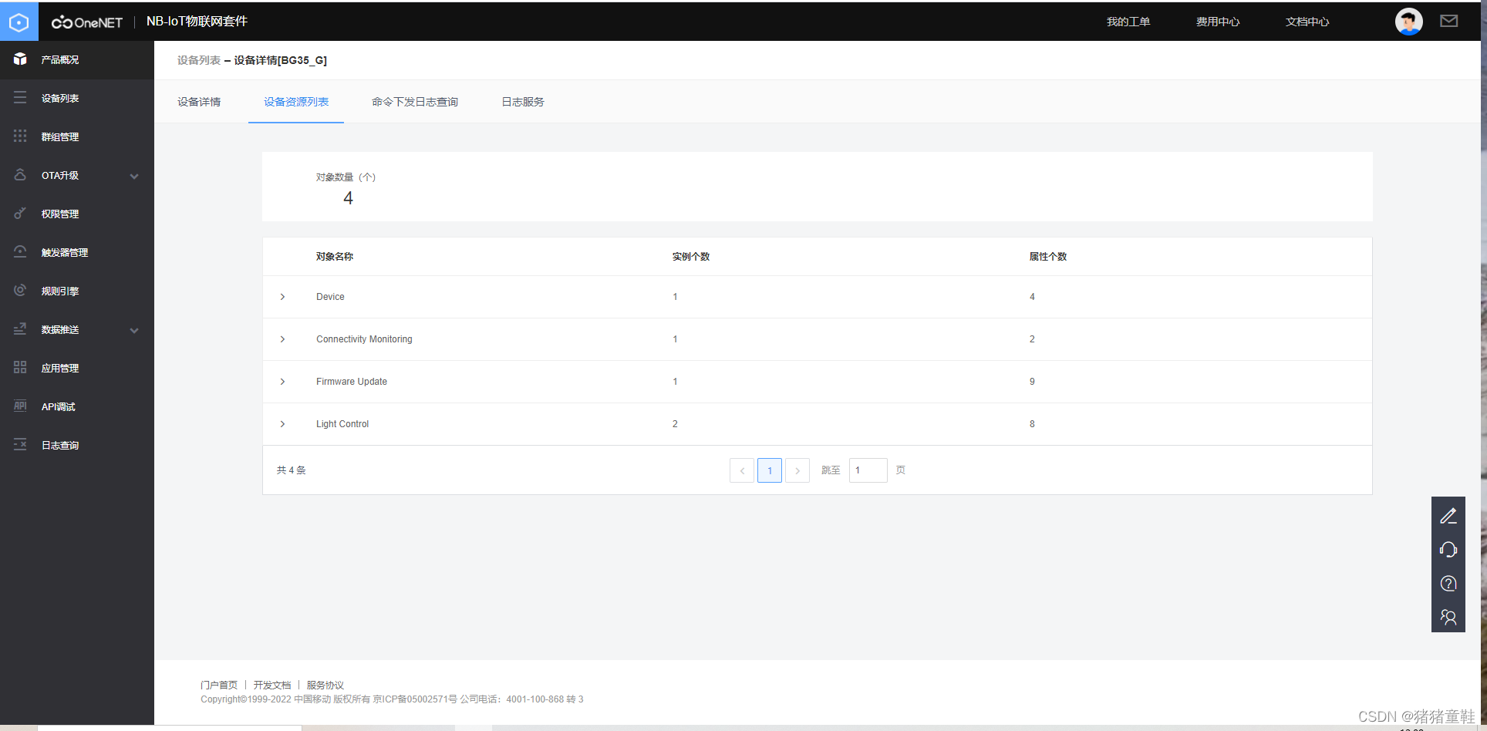This screenshot has height=731, width=1487.
Task: Click the 触发器管理 sidebar icon
Action: click(20, 252)
